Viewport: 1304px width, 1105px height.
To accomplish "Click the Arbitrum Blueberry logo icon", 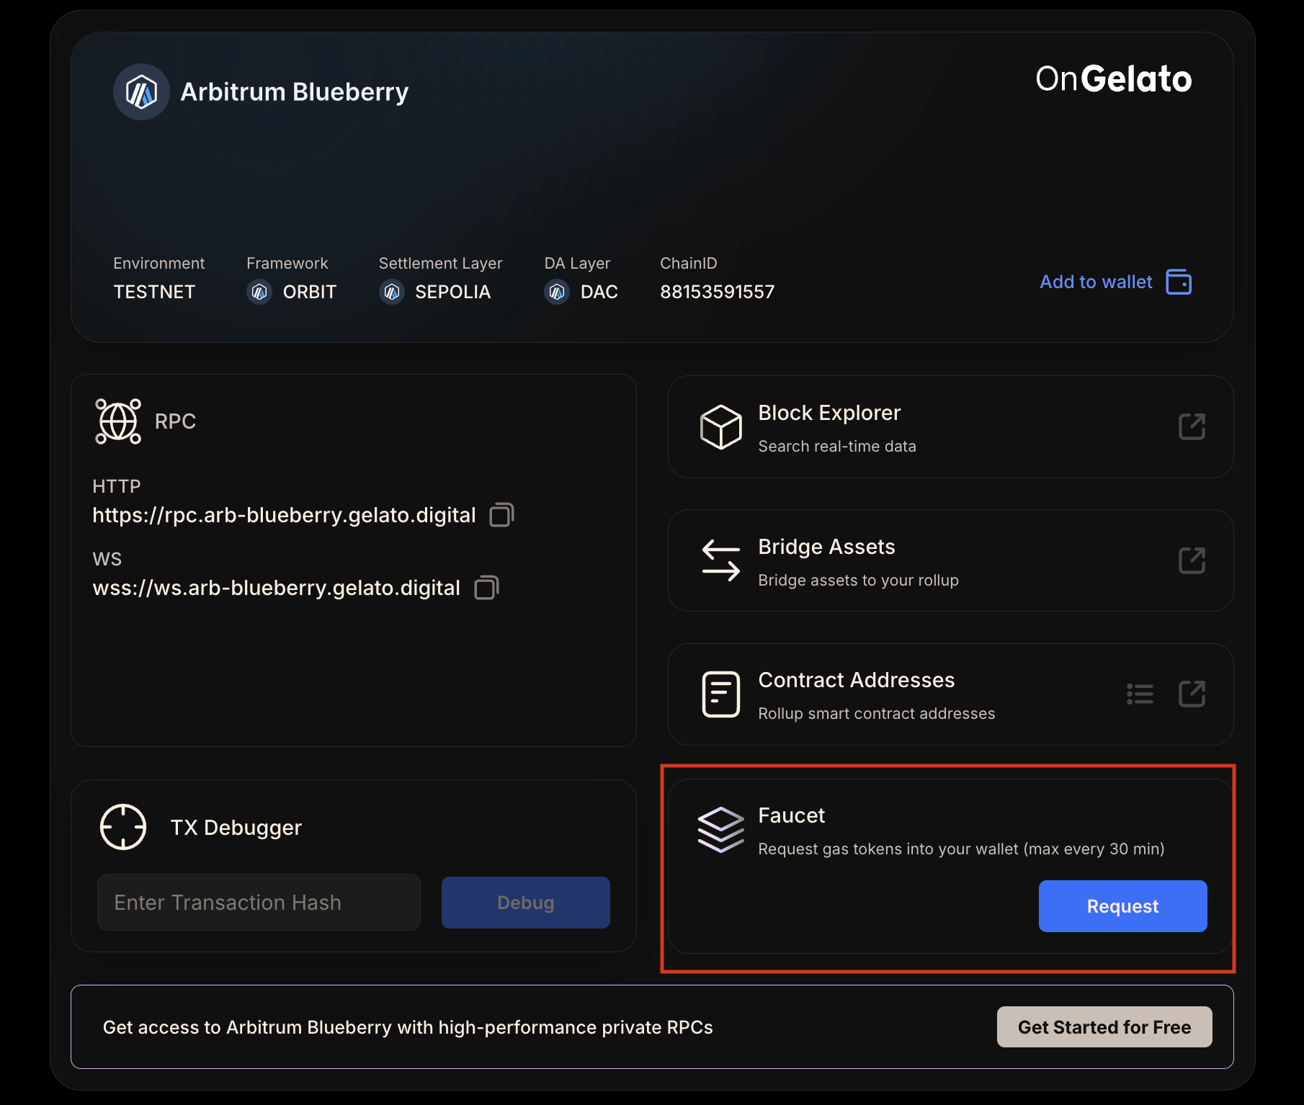I will 141,92.
